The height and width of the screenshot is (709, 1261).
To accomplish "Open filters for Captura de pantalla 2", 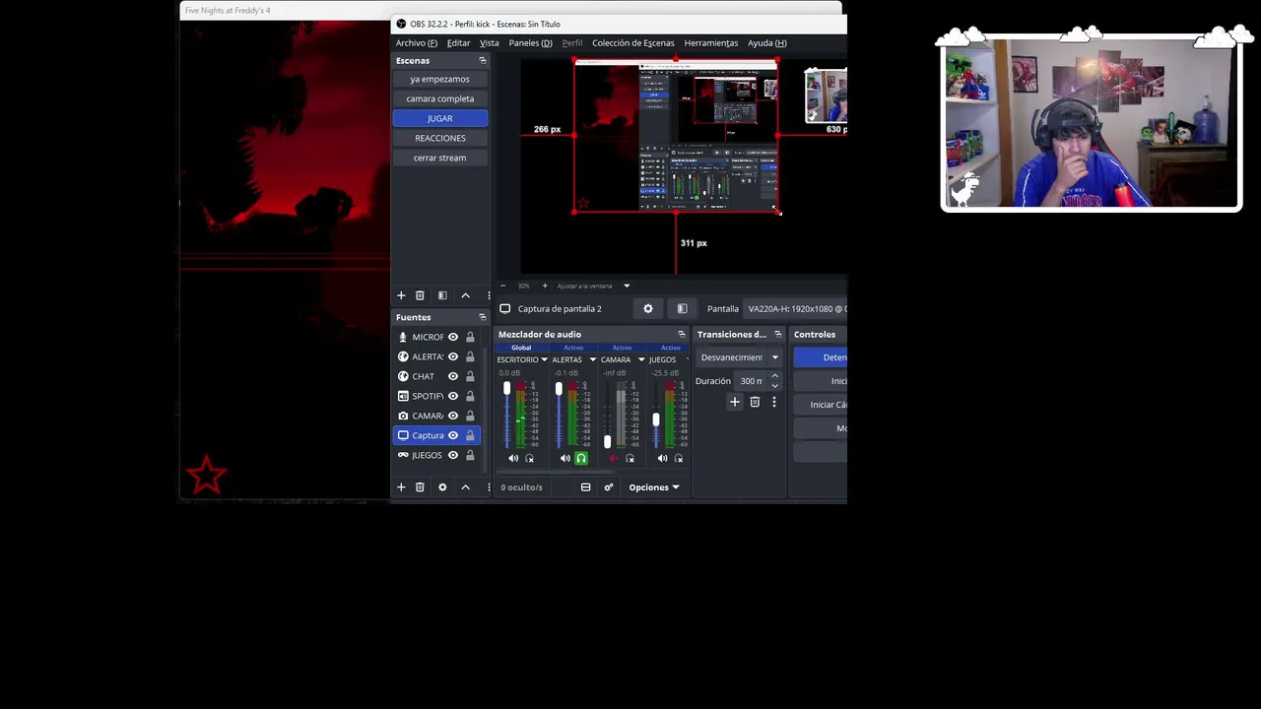I will 682,308.
